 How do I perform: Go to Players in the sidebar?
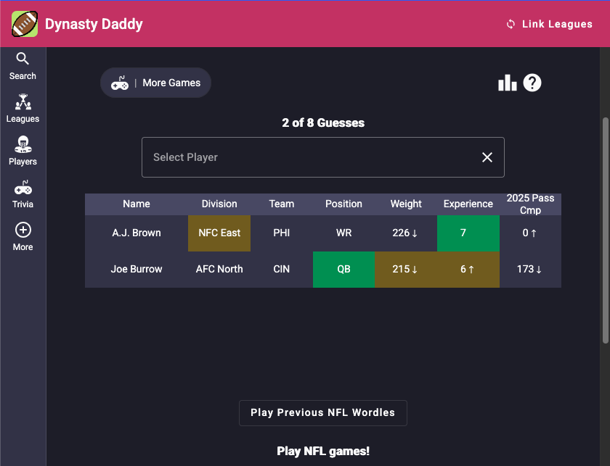tap(23, 151)
